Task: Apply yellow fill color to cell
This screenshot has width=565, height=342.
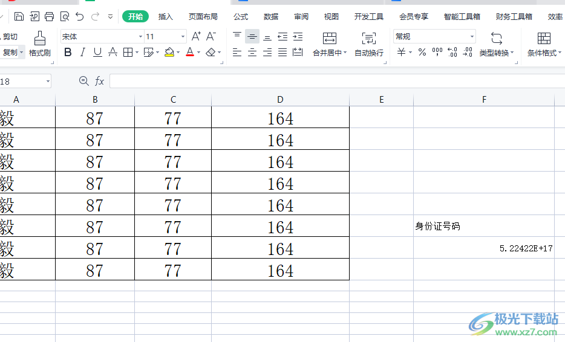Action: [x=169, y=53]
